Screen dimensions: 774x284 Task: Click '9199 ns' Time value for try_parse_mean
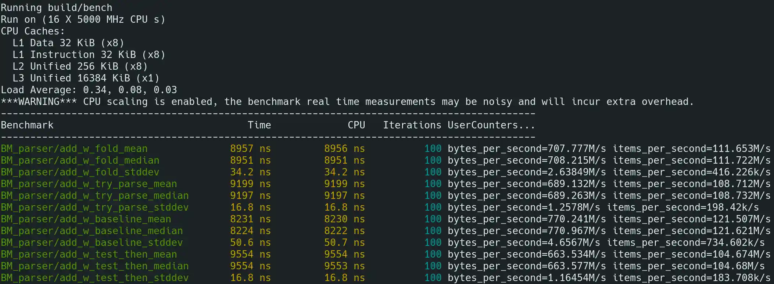(x=251, y=184)
